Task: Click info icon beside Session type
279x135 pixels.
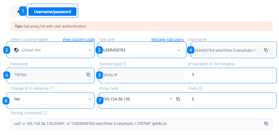Action: point(125,64)
